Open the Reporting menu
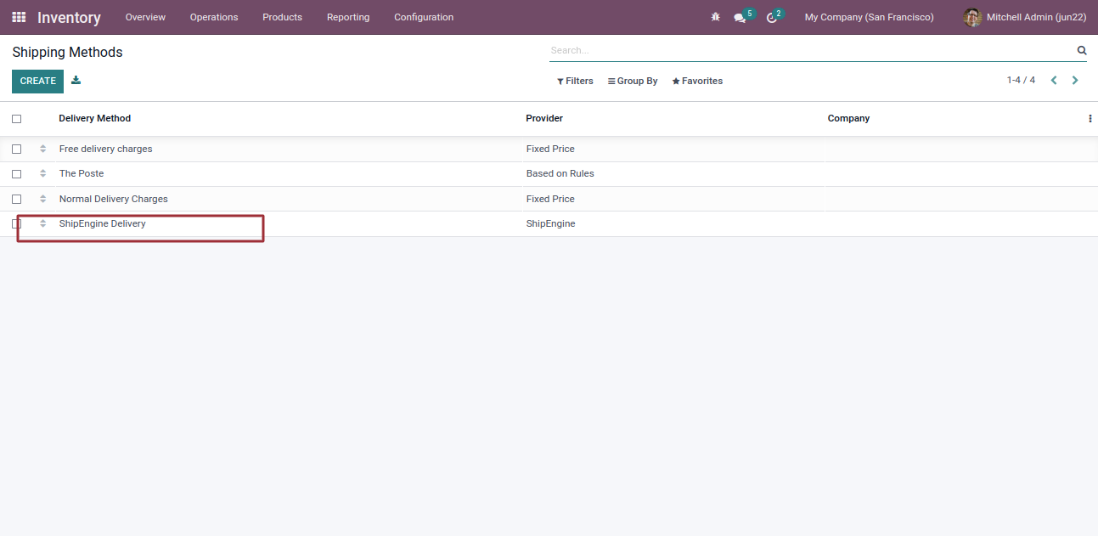Viewport: 1098px width, 536px height. [x=348, y=17]
